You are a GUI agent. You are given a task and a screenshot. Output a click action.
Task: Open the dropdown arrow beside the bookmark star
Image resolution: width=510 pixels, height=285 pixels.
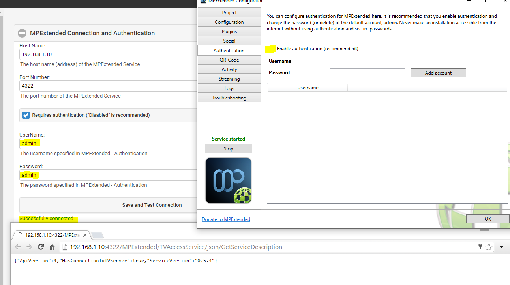(x=502, y=247)
